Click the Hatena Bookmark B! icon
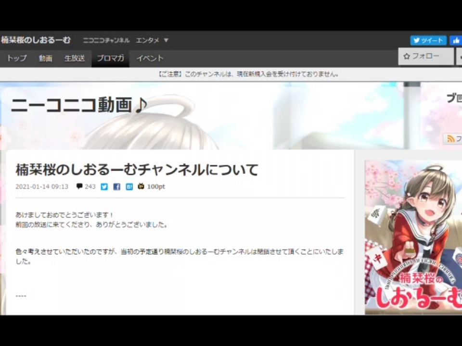Viewport: 462px width, 346px height. tap(129, 186)
